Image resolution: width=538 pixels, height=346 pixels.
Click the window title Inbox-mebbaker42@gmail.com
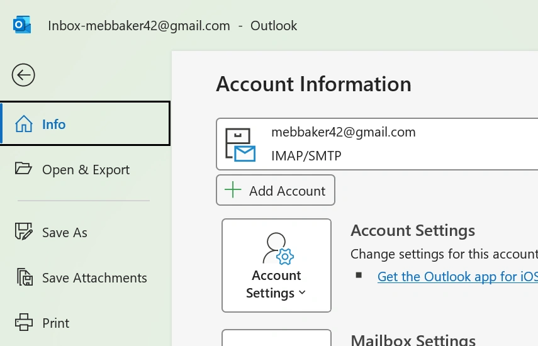[139, 26]
